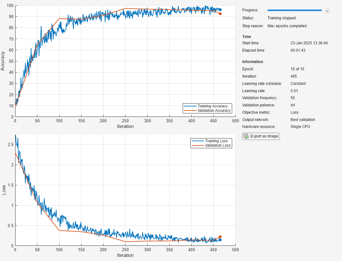Click the stop training icon beside progress bar
Image resolution: width=342 pixels, height=261 pixels.
pos(327,11)
